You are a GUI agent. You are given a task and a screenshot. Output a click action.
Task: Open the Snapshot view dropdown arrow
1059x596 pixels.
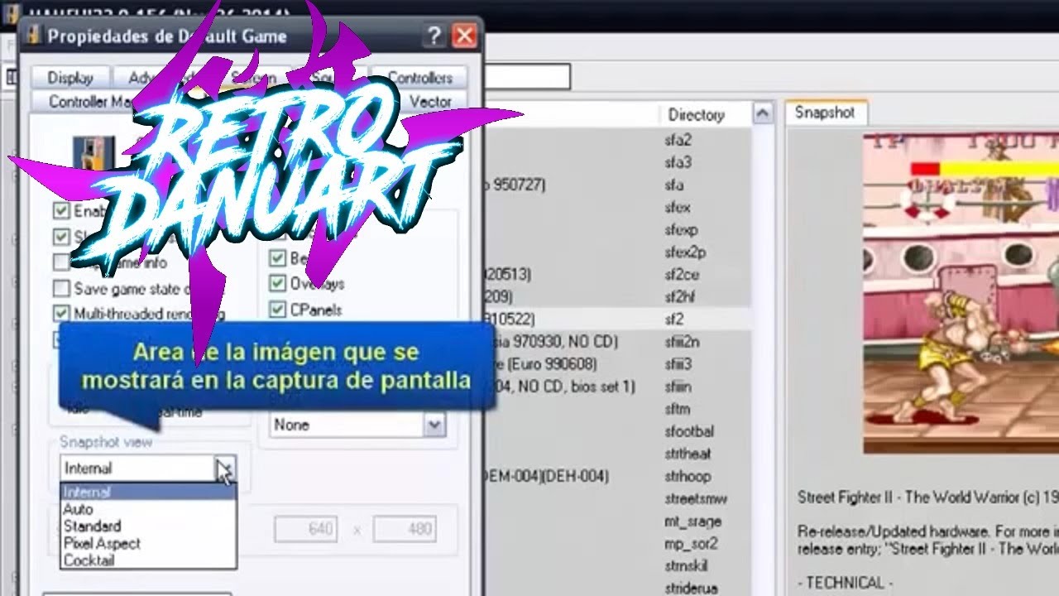pos(225,469)
